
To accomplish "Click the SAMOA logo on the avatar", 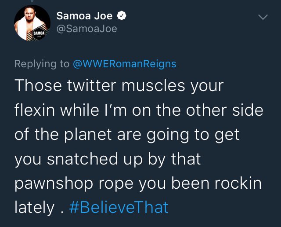I will 39,33.
